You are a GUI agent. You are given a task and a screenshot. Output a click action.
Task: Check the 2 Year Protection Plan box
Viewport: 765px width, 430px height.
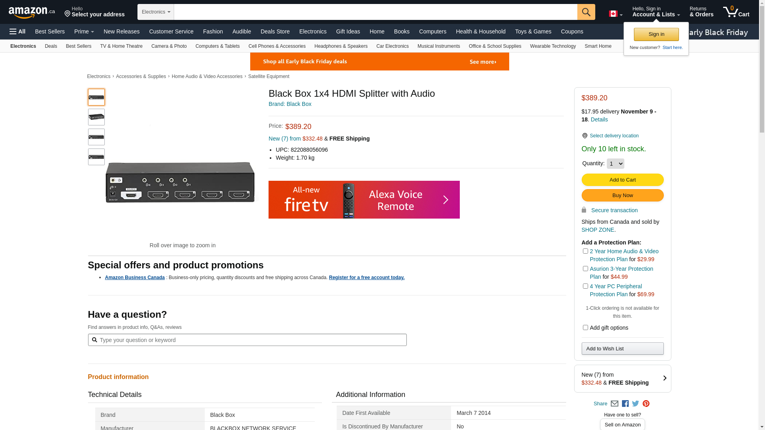pos(585,251)
